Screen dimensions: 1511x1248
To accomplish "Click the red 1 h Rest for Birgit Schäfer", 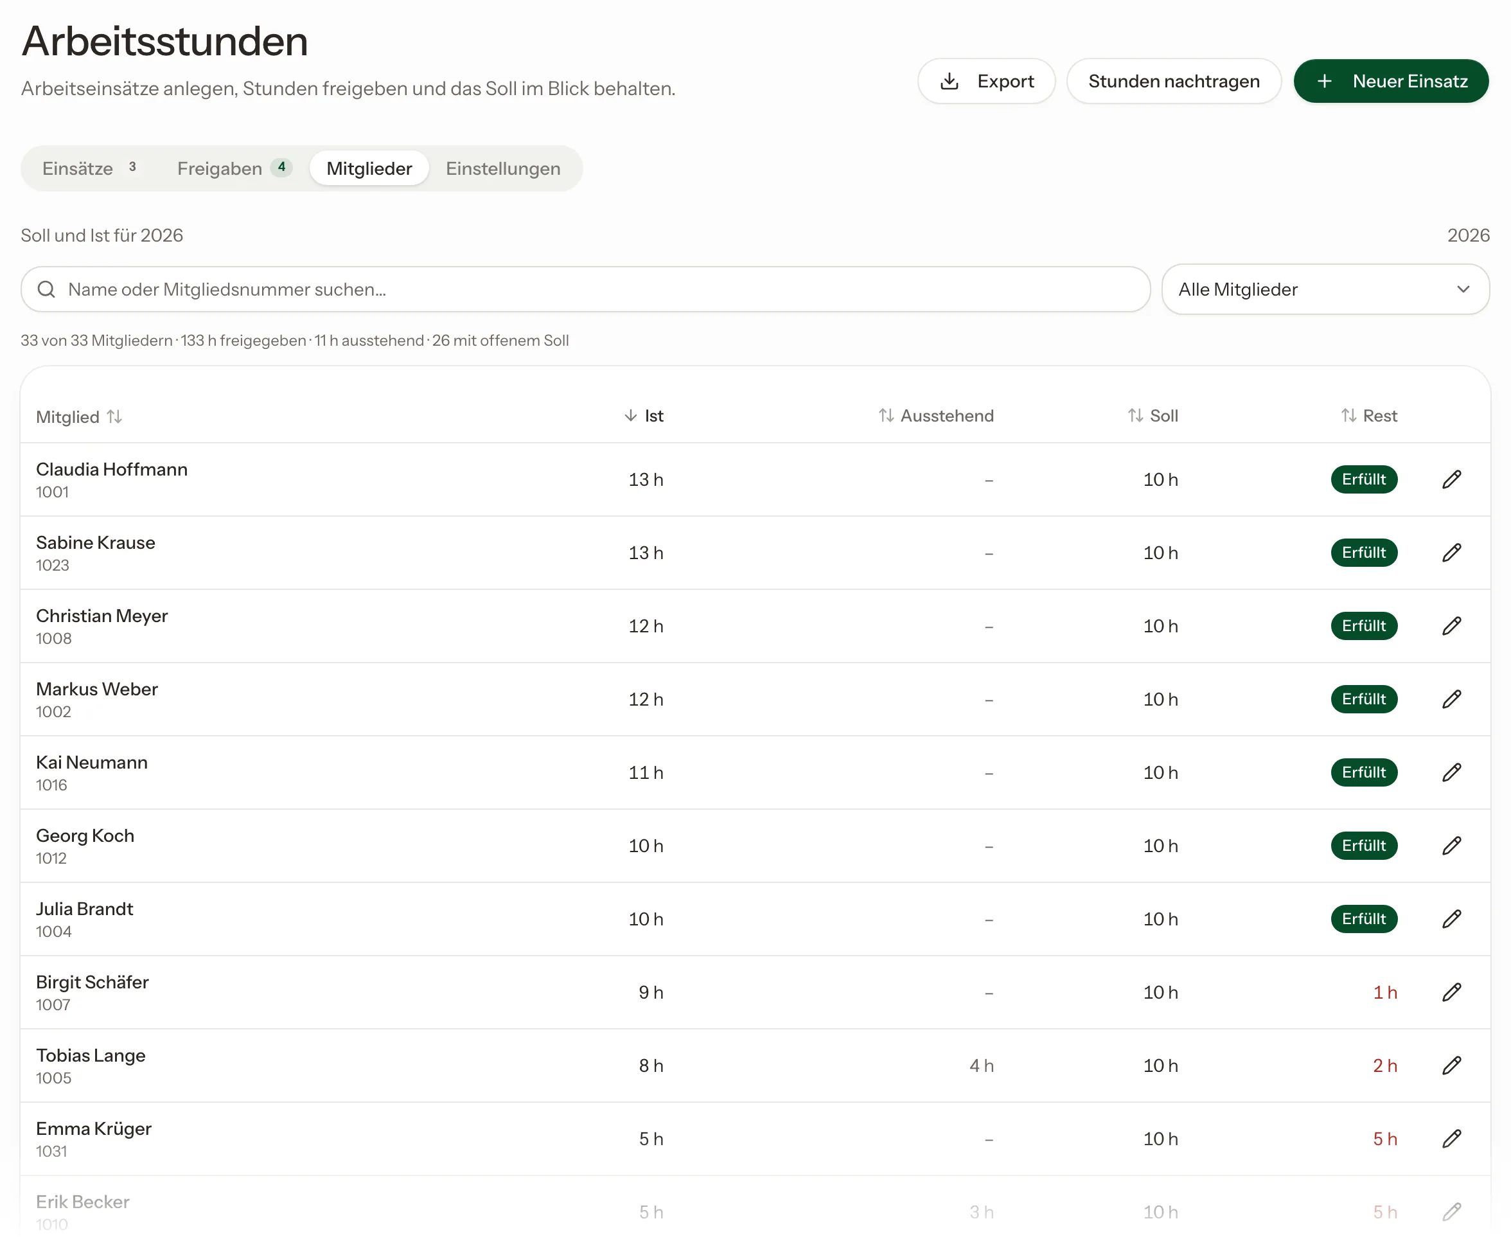I will coord(1384,993).
